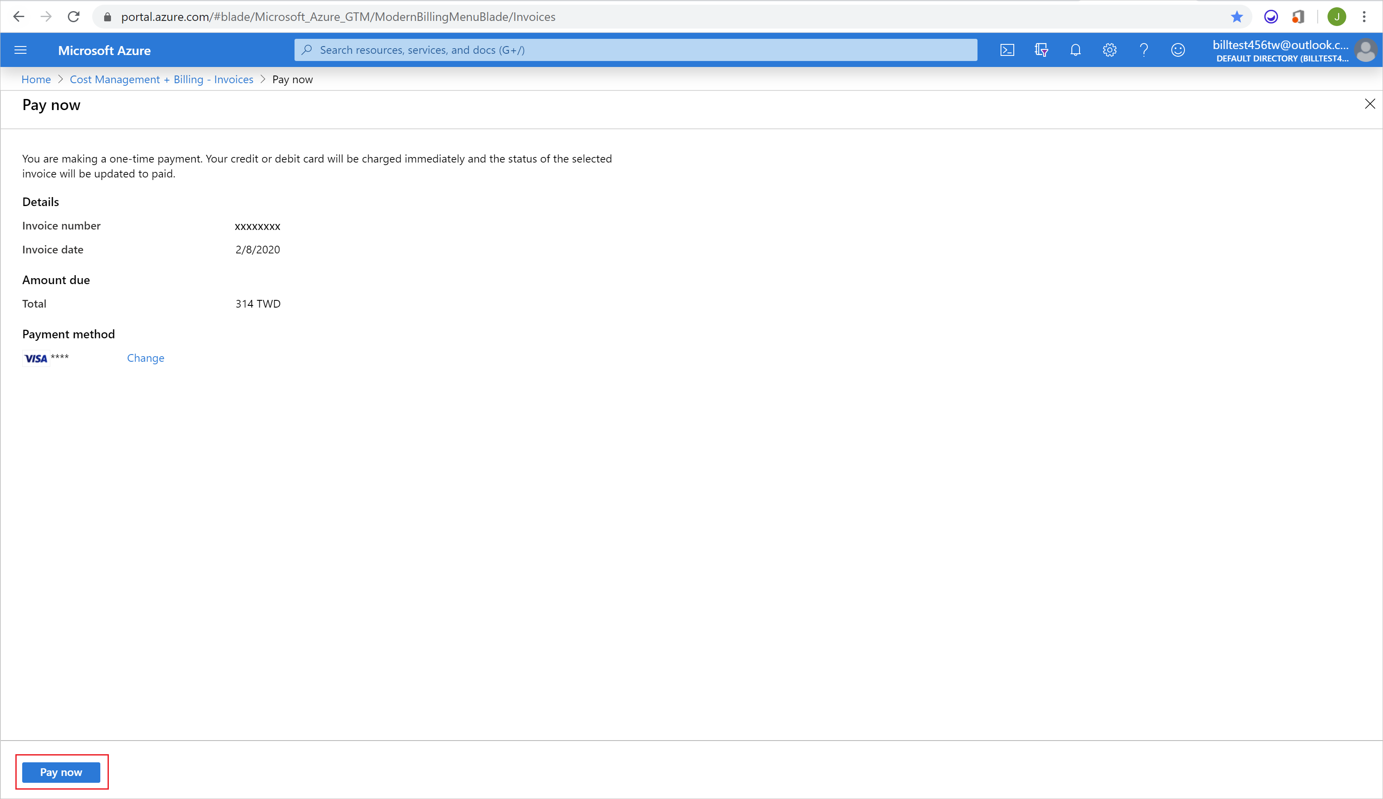The image size is (1383, 799).
Task: Change the VISA payment method
Action: point(146,357)
